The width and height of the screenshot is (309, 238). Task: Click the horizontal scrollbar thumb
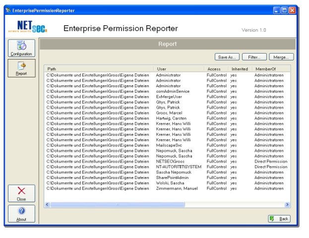click(x=118, y=204)
